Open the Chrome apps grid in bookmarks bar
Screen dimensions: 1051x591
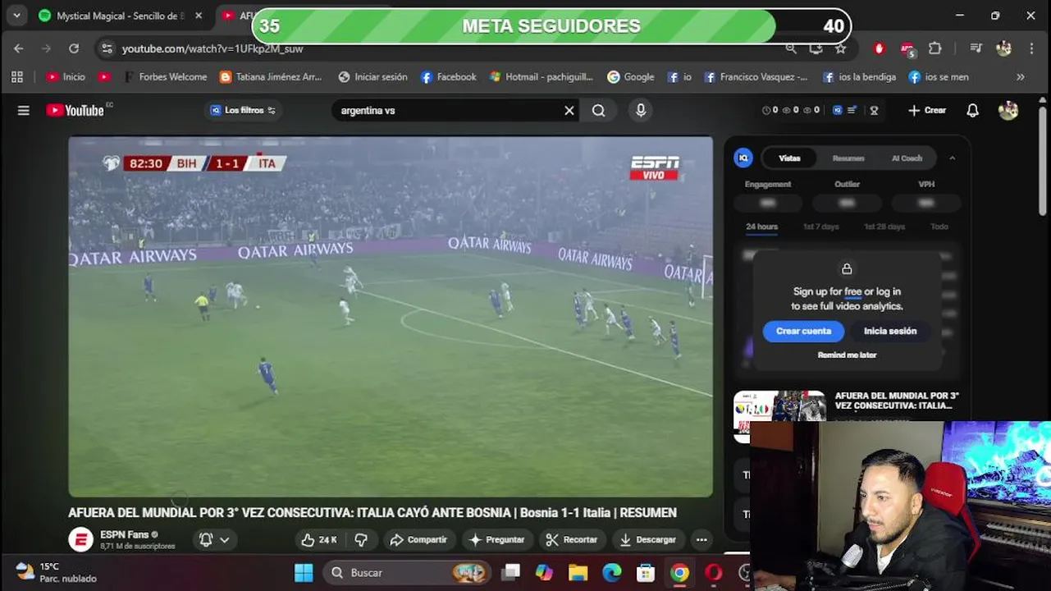point(16,76)
